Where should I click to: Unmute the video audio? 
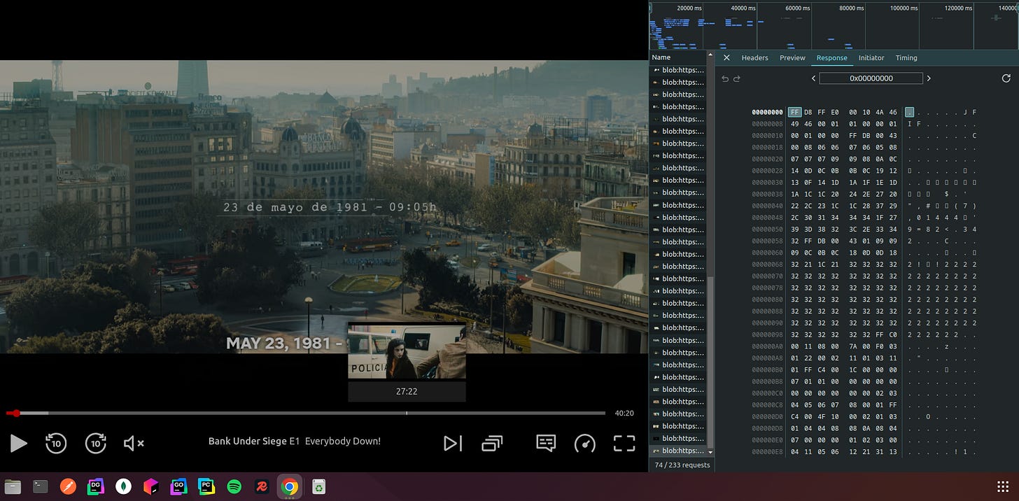134,443
